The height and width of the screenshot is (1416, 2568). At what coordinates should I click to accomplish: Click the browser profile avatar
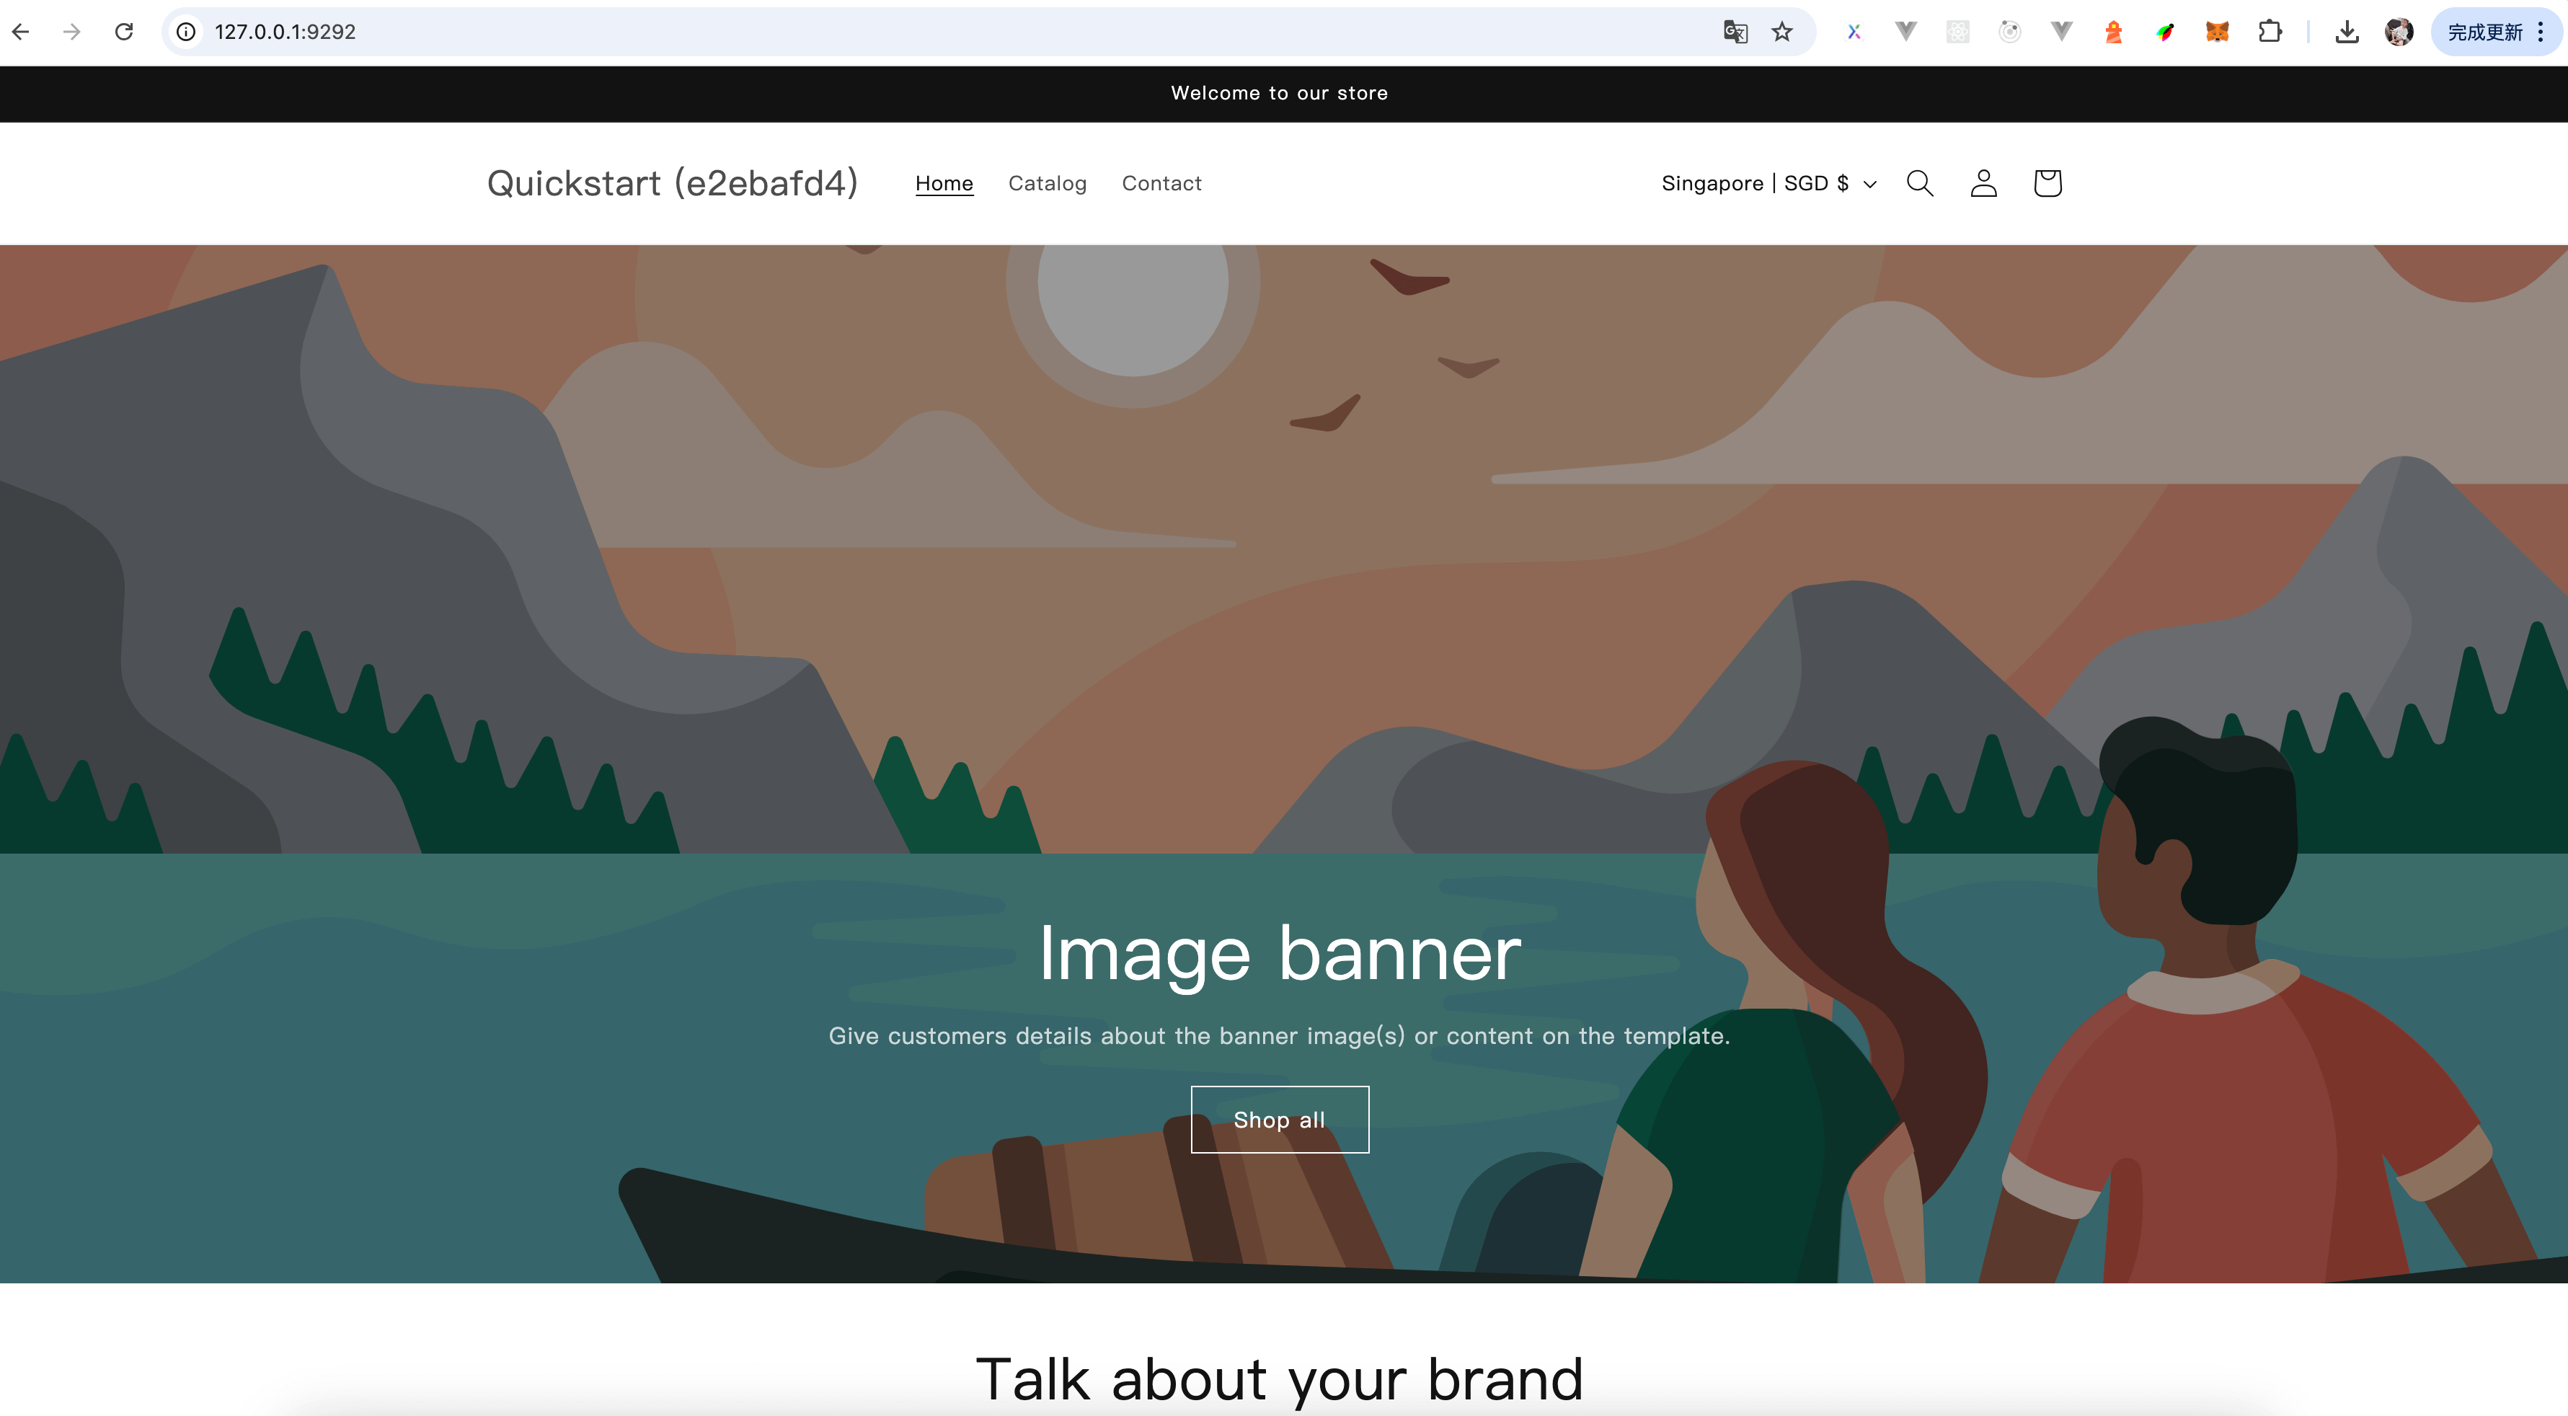coord(2399,32)
